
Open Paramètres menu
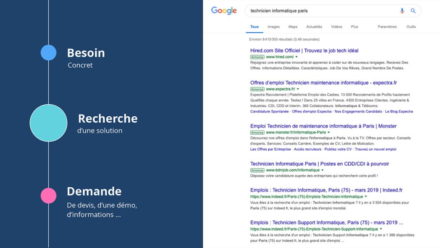pos(387,27)
